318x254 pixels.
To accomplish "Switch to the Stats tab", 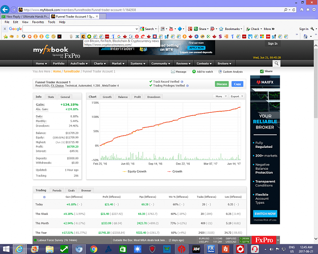I will click(x=51, y=97).
